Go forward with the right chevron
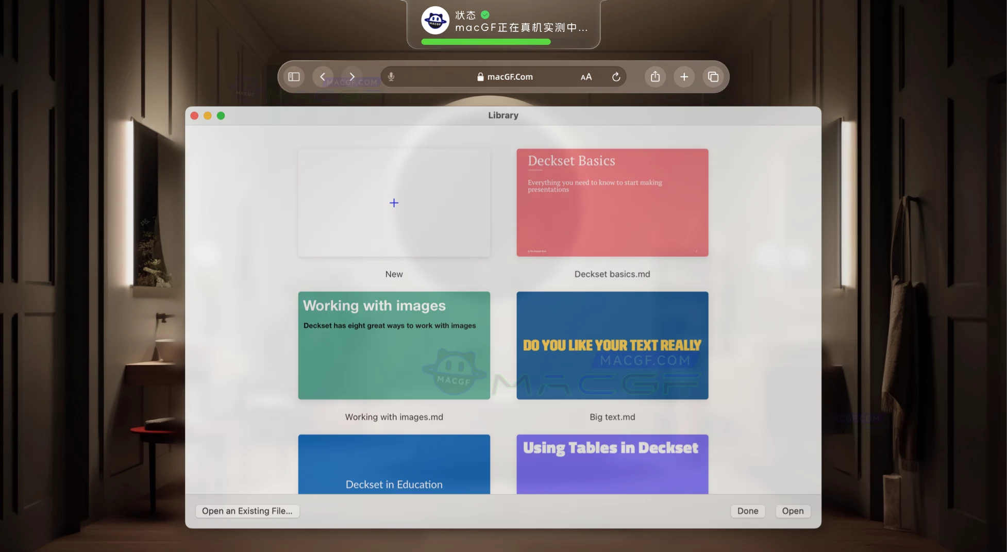The width and height of the screenshot is (1007, 552). (x=352, y=77)
